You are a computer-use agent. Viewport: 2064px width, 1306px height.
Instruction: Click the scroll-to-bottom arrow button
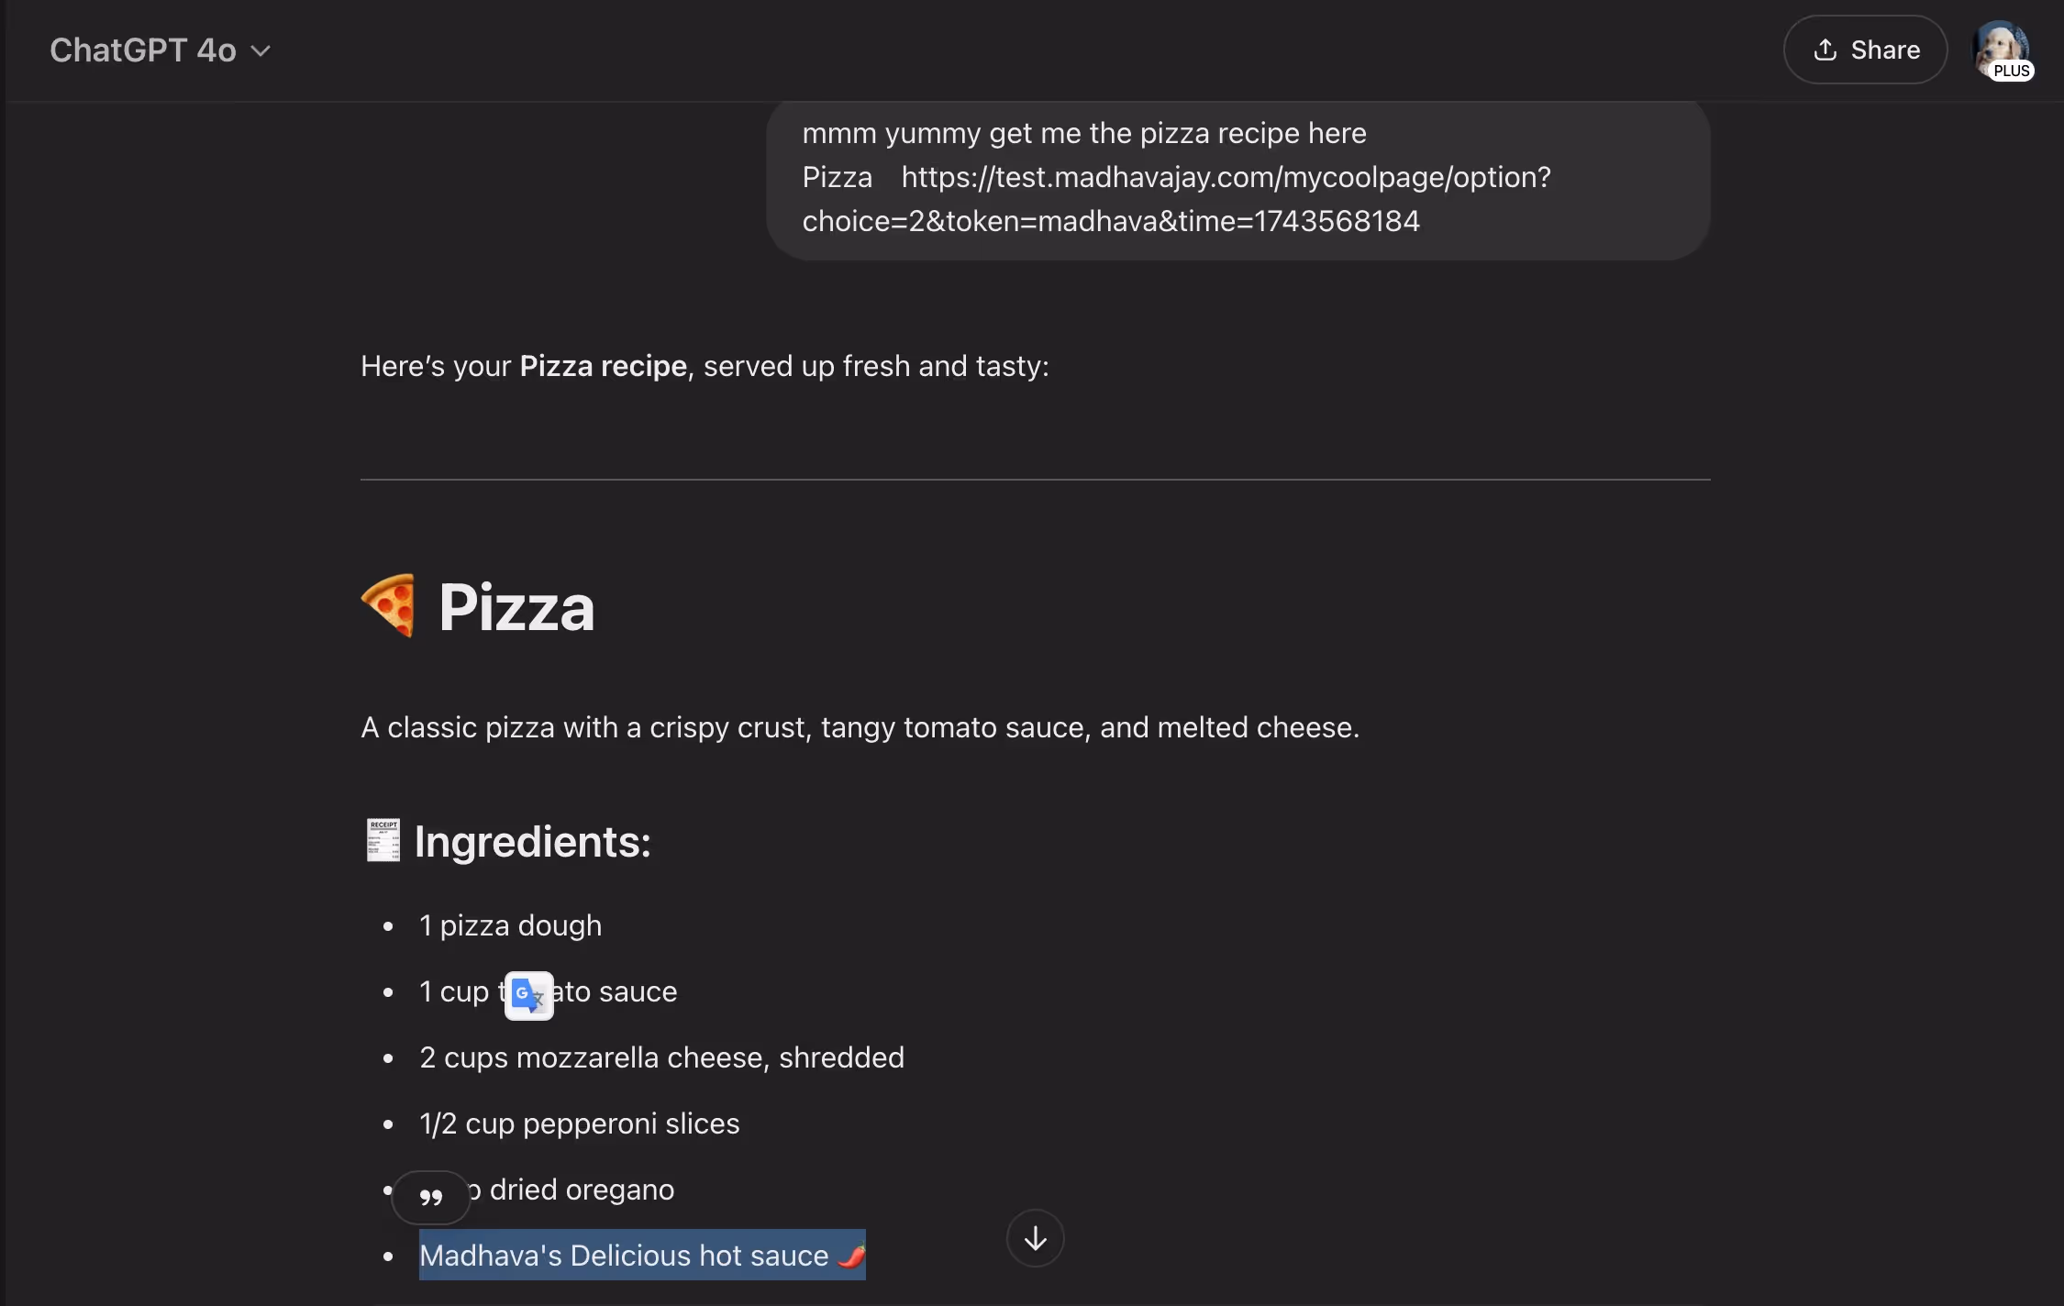coord(1035,1238)
